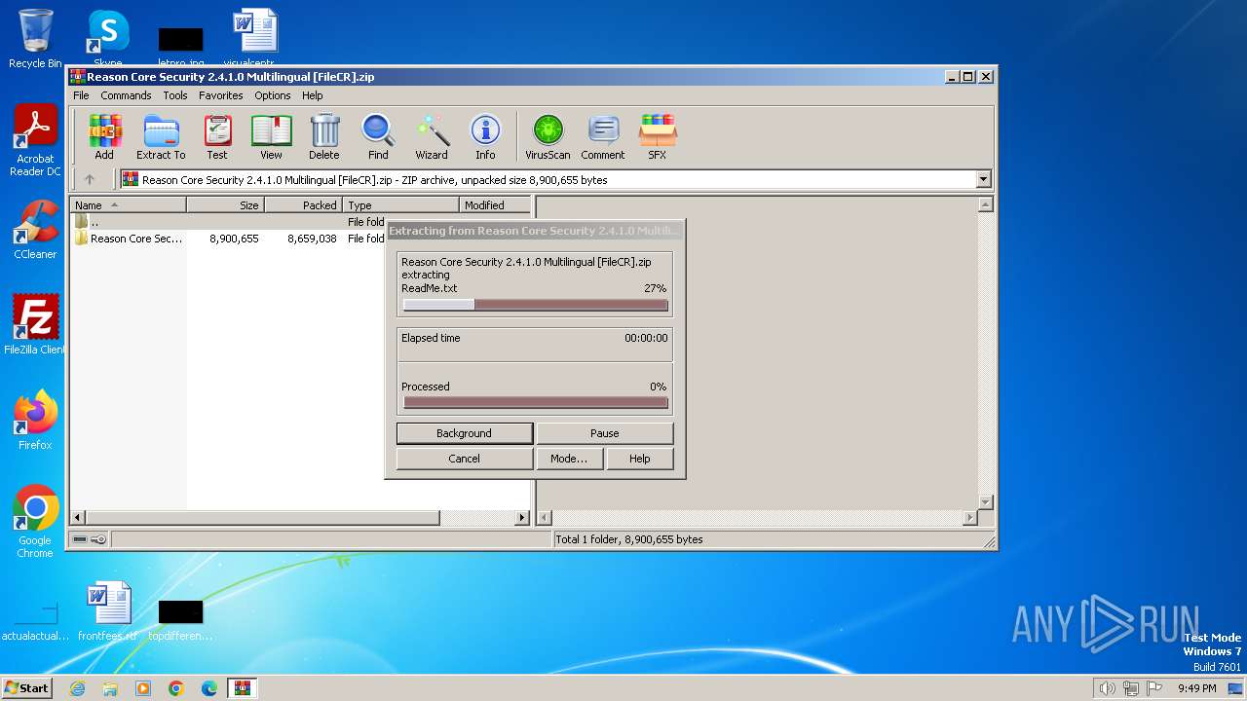Sort by Packed column header
This screenshot has width=1247, height=701.
click(x=303, y=205)
